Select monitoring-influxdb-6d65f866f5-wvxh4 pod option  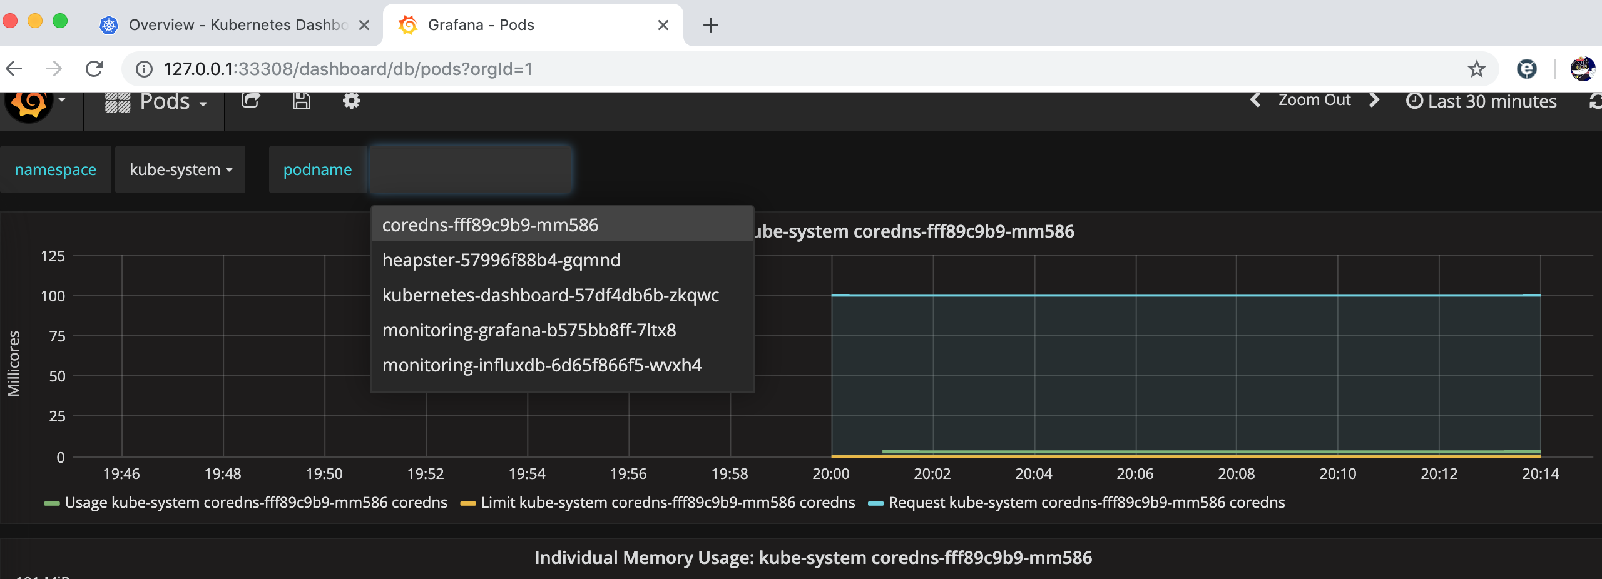pyautogui.click(x=562, y=365)
